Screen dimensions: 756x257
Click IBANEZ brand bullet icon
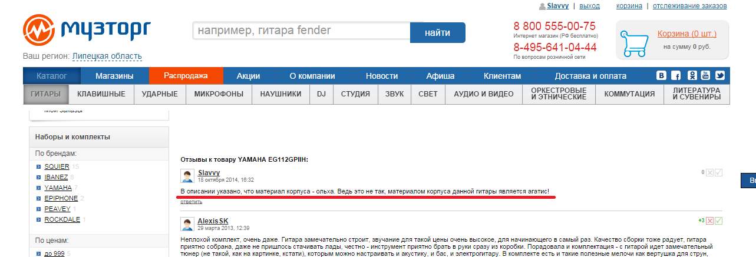tap(39, 178)
